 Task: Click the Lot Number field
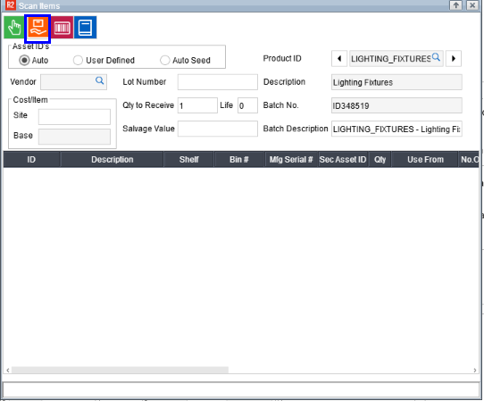218,82
